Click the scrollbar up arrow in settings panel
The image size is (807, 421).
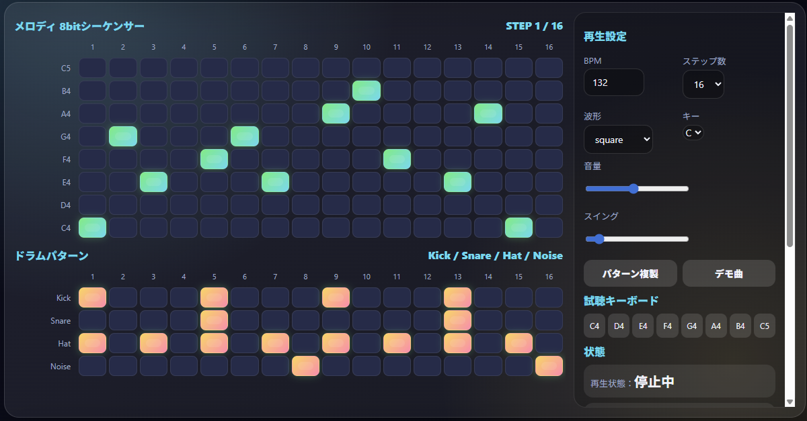coord(790,18)
